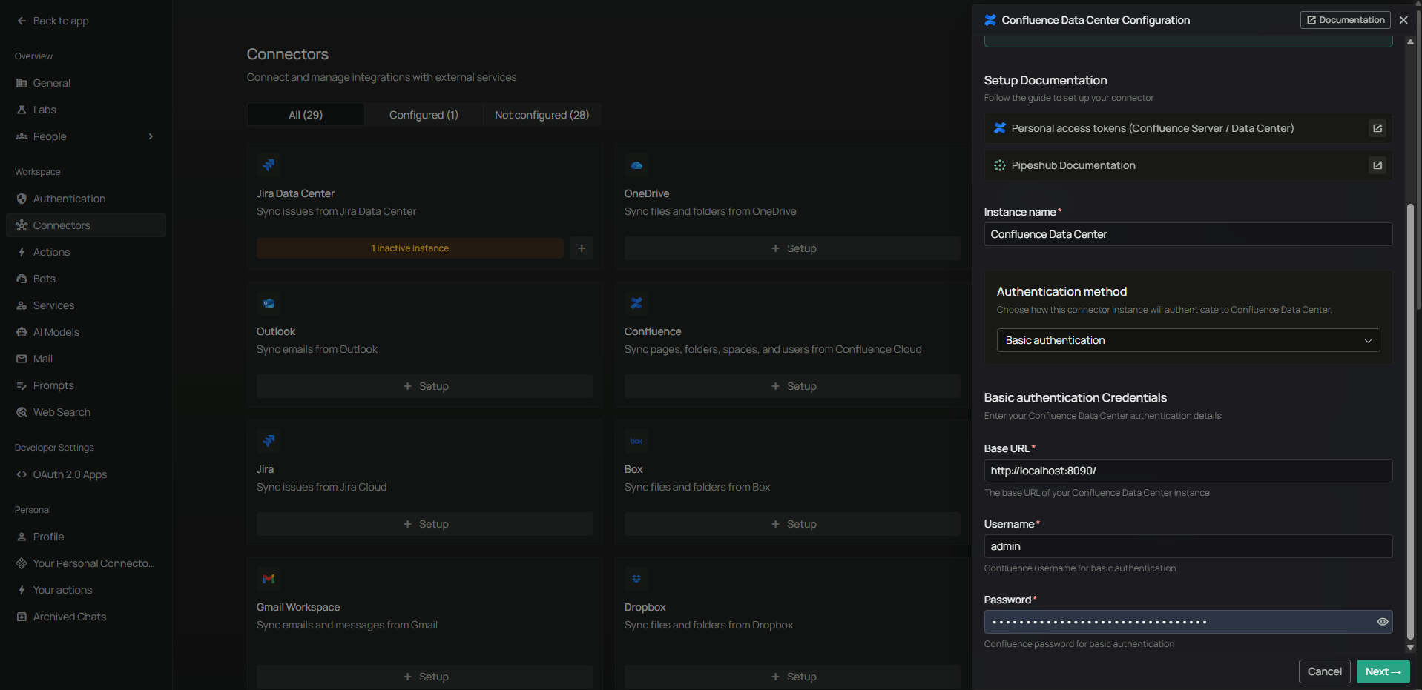The image size is (1422, 690).
Task: Open the Basic authentication dropdown
Action: pos(1188,340)
